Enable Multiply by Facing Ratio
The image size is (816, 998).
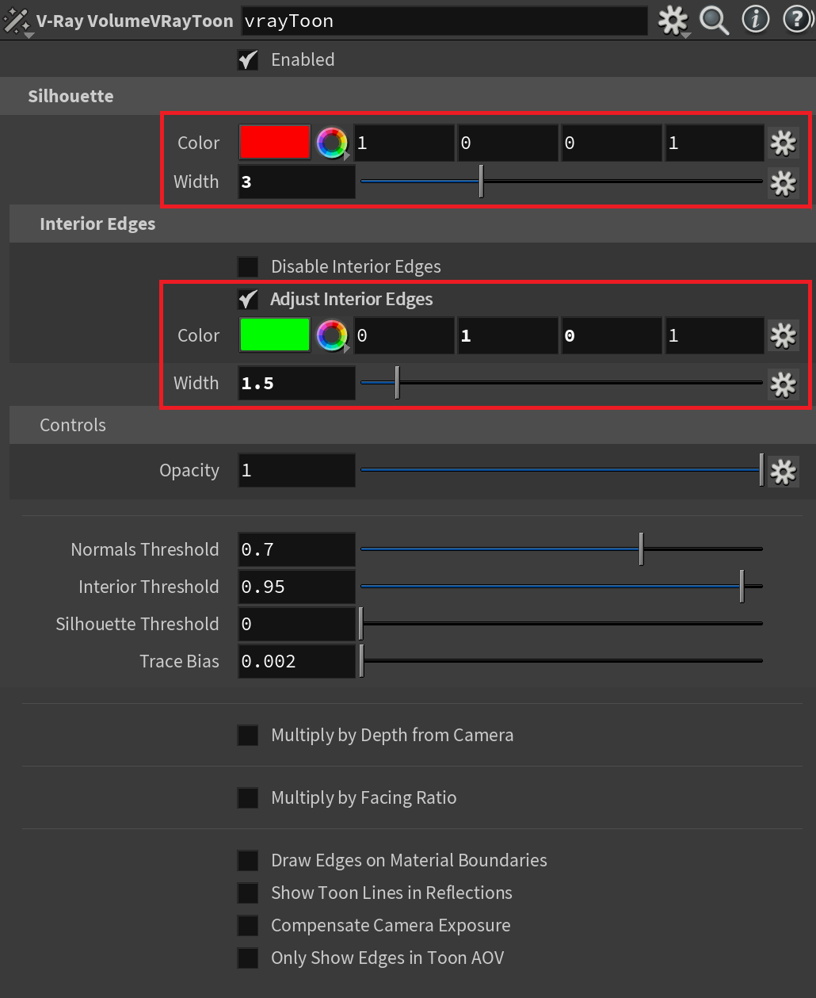click(x=248, y=797)
